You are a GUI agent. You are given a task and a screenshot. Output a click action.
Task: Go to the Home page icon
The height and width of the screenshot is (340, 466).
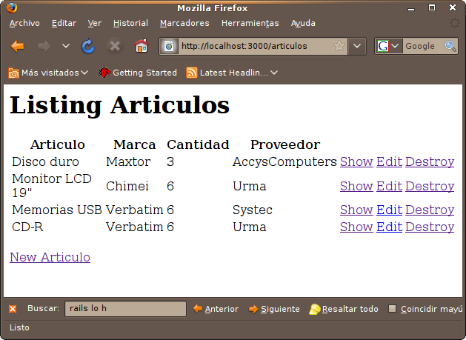click(141, 46)
